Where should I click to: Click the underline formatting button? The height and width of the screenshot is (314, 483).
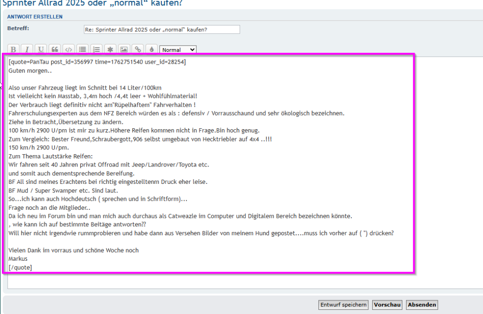coord(41,50)
